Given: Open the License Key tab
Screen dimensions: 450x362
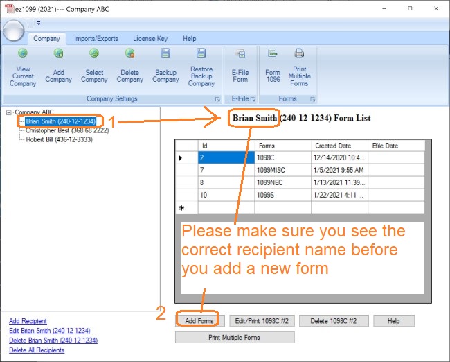Looking at the screenshot, I should pyautogui.click(x=150, y=39).
